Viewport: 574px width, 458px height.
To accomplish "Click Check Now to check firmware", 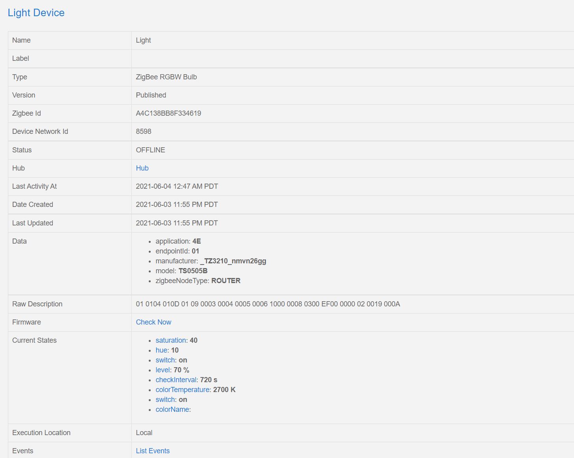I will (x=153, y=322).
